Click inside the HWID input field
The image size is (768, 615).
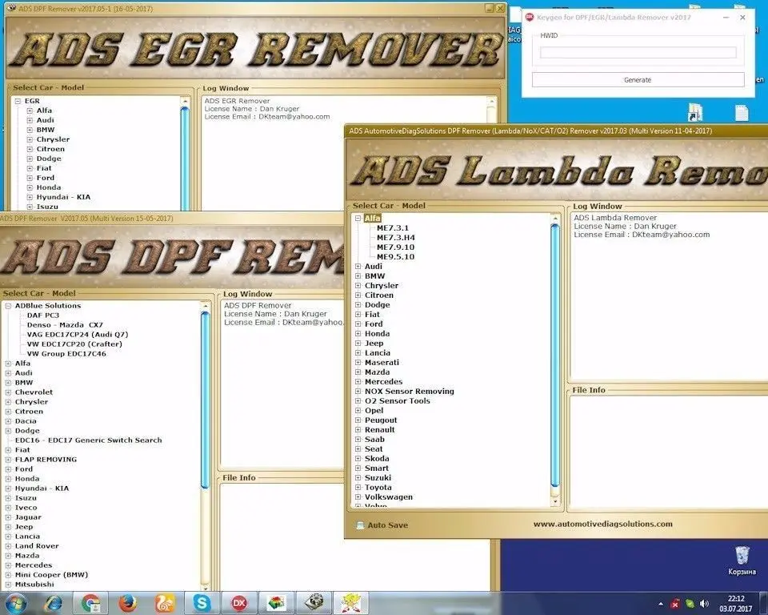(638, 51)
